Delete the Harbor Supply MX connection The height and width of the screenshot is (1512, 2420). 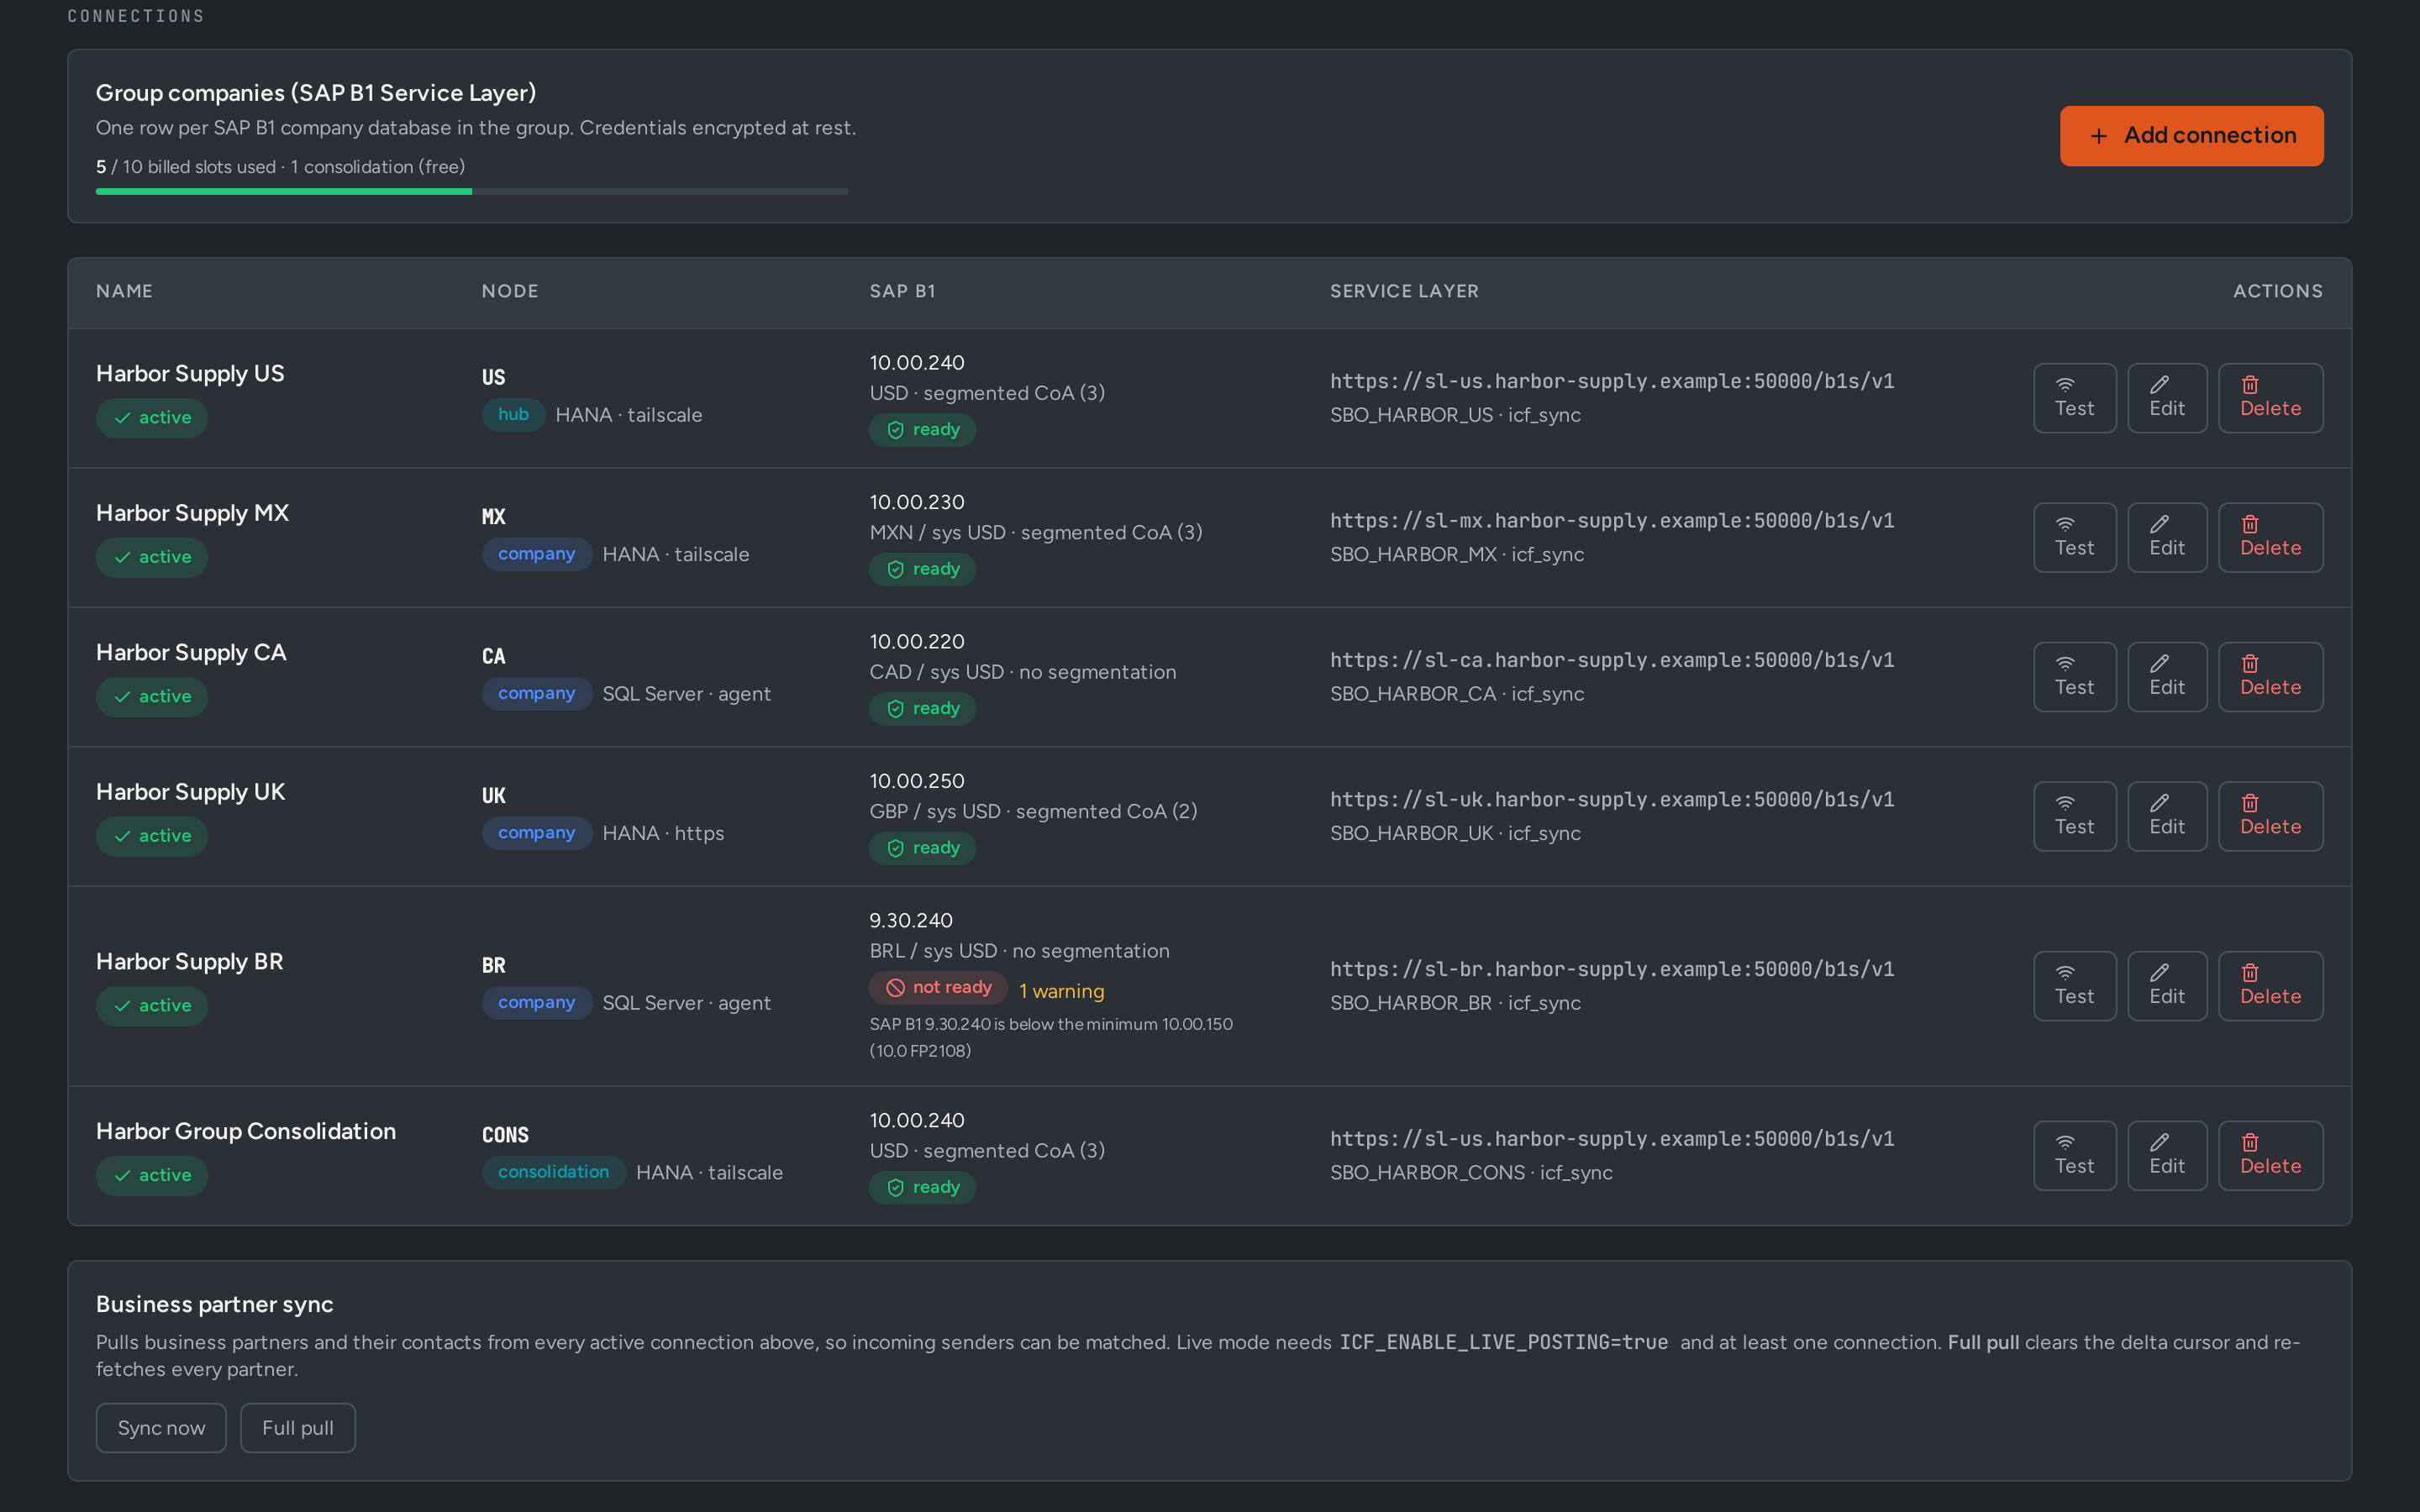pos(2270,537)
